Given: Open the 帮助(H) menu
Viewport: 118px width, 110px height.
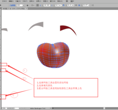Looking at the screenshot, I should [x=60, y=1].
